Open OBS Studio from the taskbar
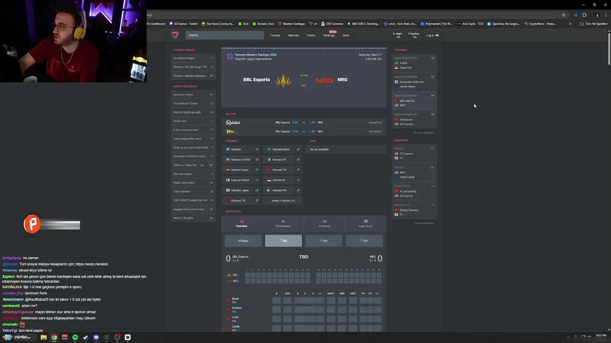Image resolution: width=611 pixels, height=343 pixels. pyautogui.click(x=117, y=337)
